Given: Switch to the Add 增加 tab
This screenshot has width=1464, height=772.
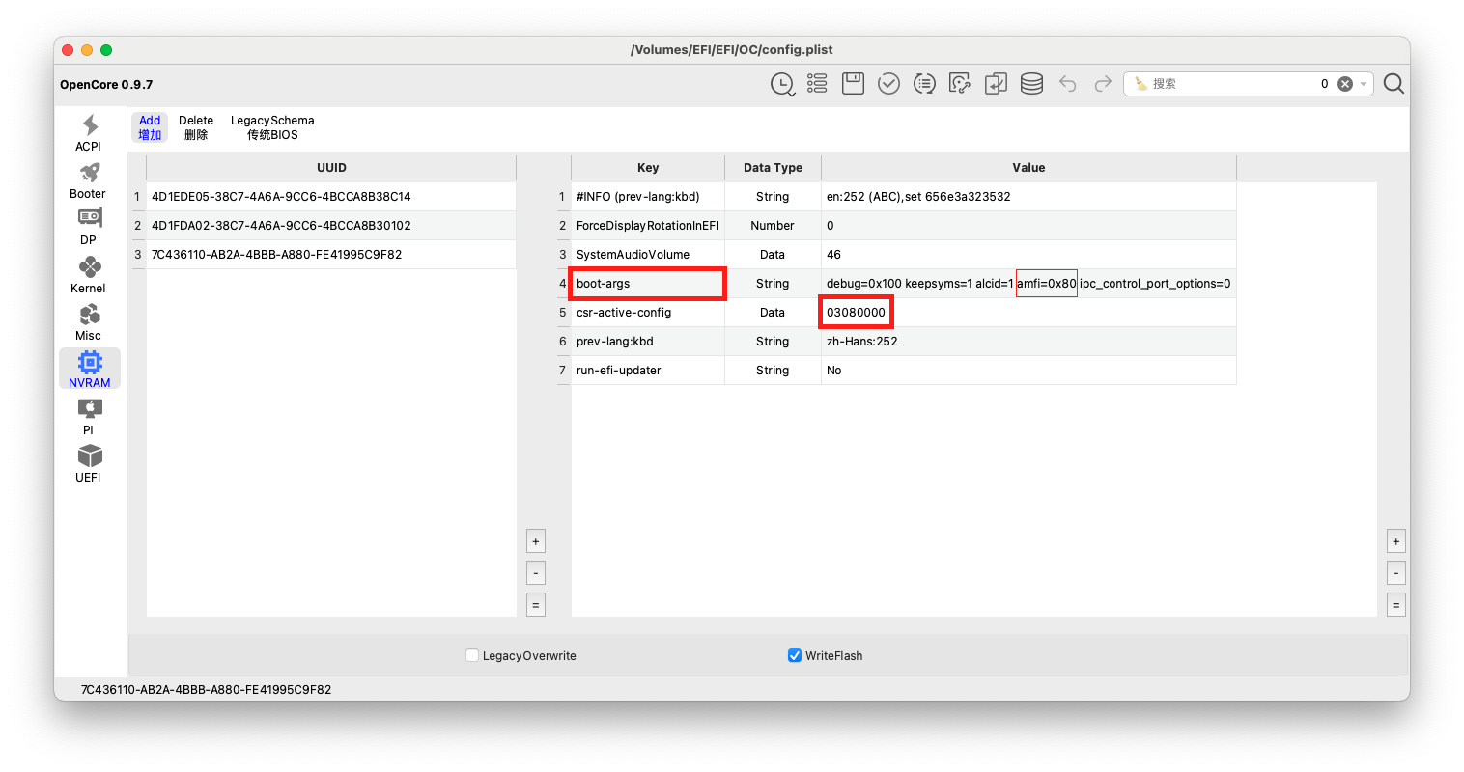Looking at the screenshot, I should pyautogui.click(x=150, y=127).
